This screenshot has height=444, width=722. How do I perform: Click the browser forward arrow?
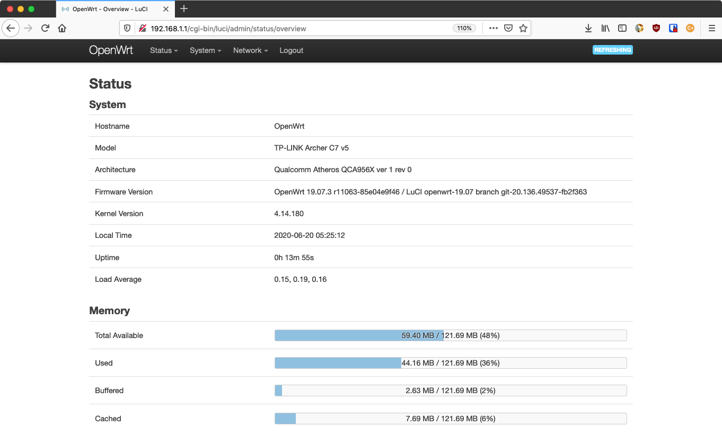click(29, 28)
